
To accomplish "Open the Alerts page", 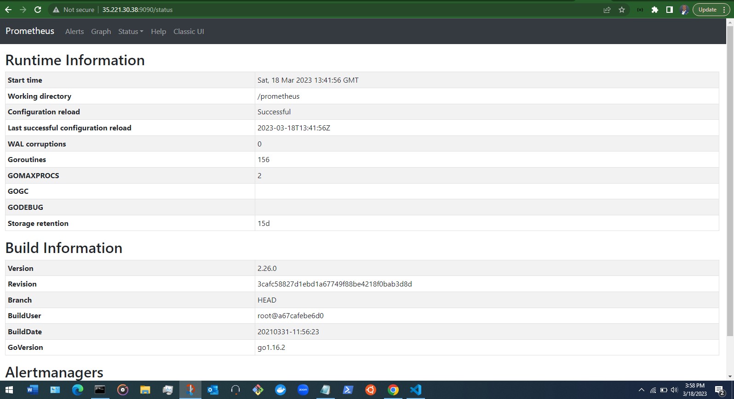I will 75,31.
